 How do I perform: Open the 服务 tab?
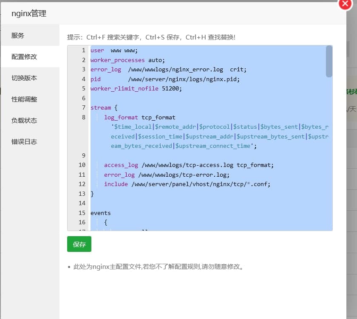[30, 35]
